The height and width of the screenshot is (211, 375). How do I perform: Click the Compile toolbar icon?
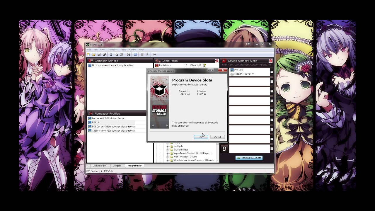pos(142,55)
